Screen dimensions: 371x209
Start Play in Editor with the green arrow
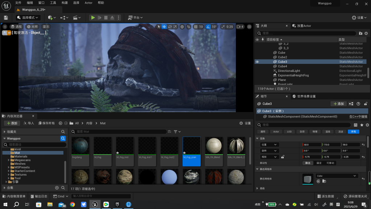tap(93, 17)
